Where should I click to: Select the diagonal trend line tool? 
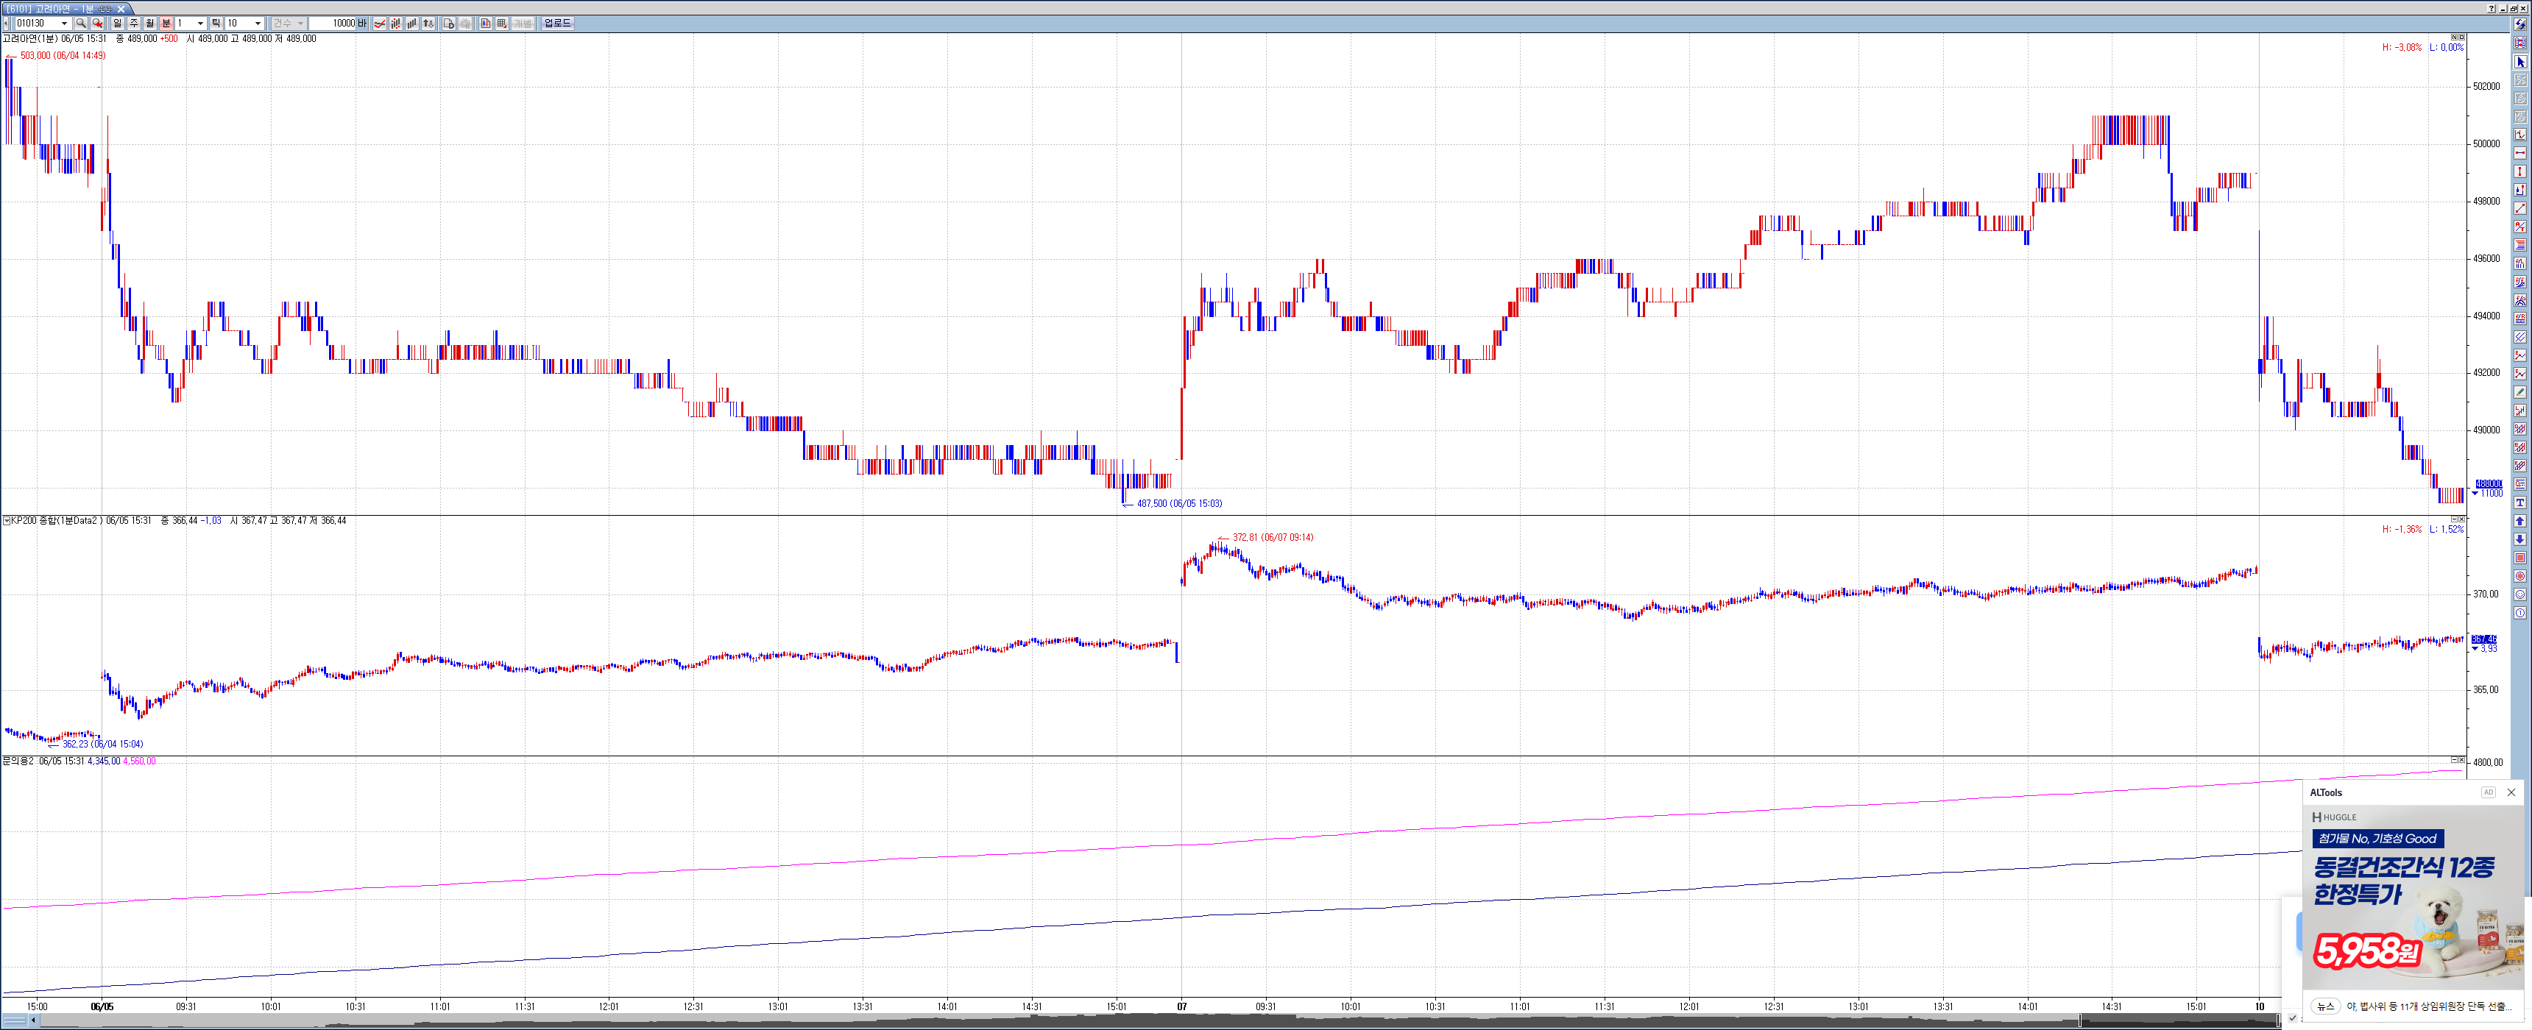2520,208
